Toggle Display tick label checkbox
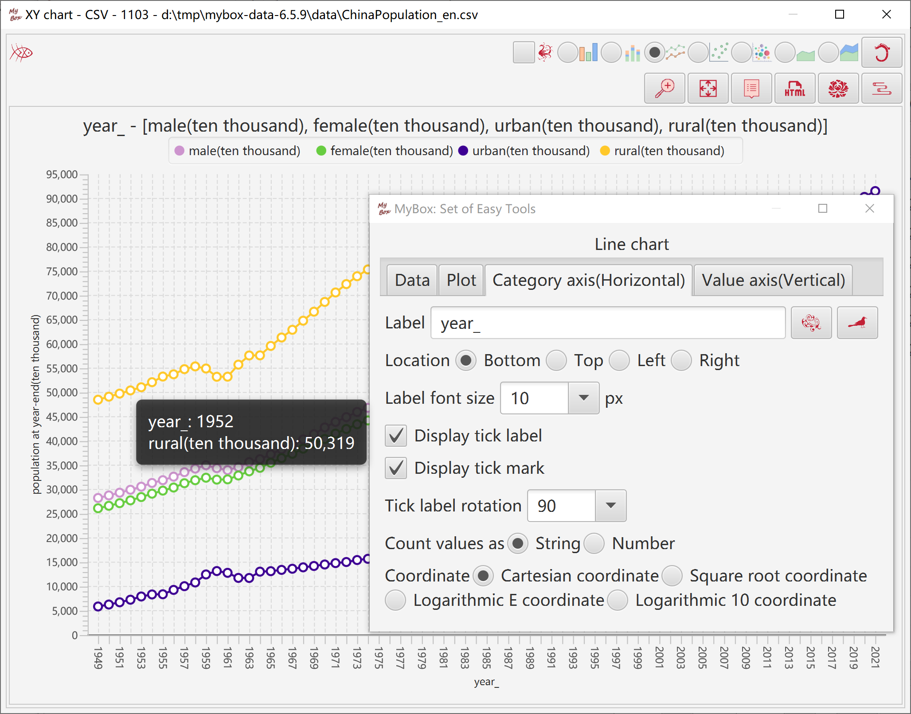 396,436
